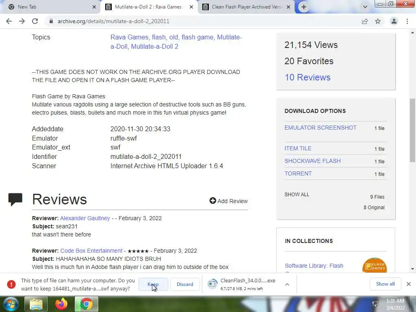Select the ruffle-swf emulator value
Image resolution: width=416 pixels, height=312 pixels.
click(123, 138)
